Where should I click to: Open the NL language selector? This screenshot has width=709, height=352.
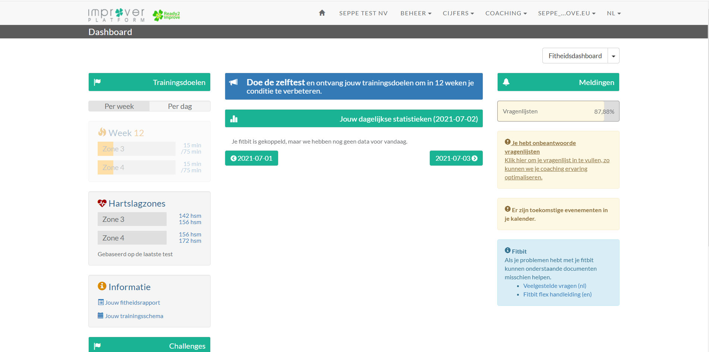tap(613, 13)
